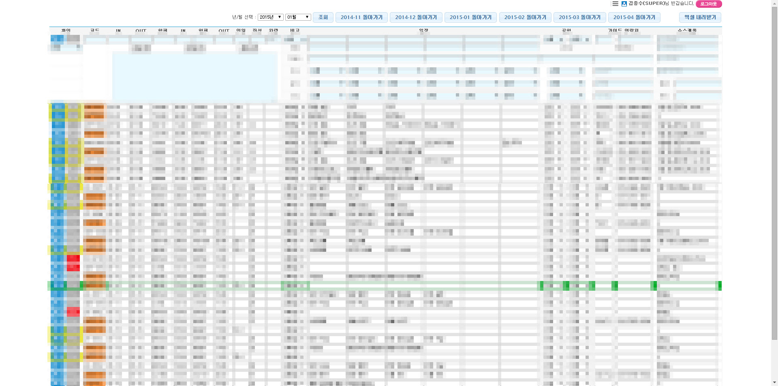This screenshot has width=778, height=386.
Task: Go to 2015-02 돌아가기
Action: [x=525, y=17]
